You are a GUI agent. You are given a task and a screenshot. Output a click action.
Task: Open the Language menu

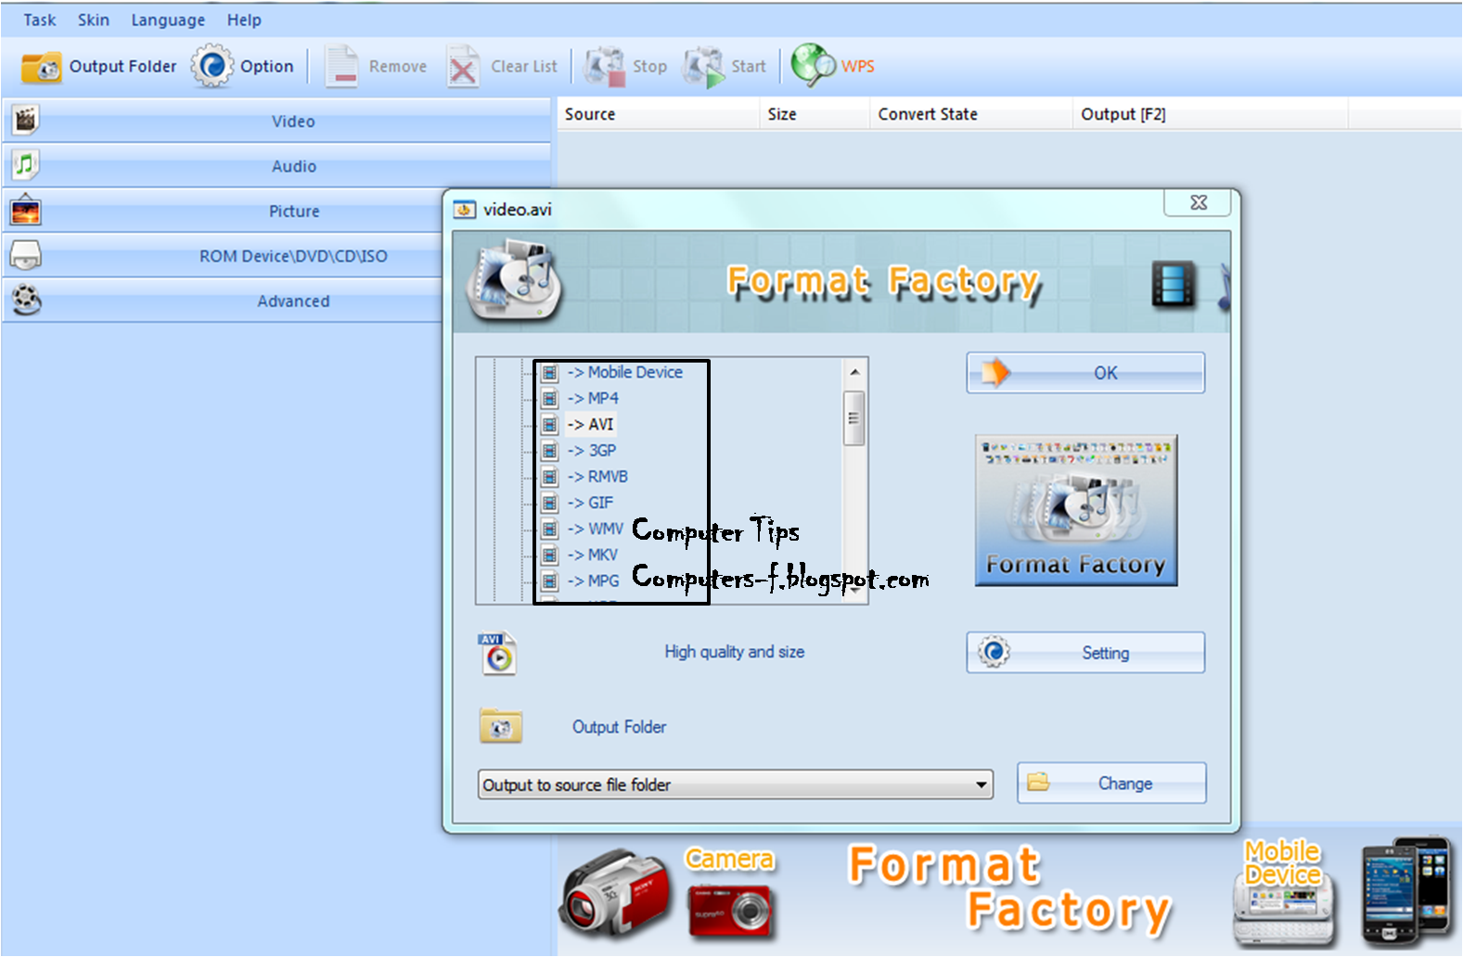click(168, 19)
